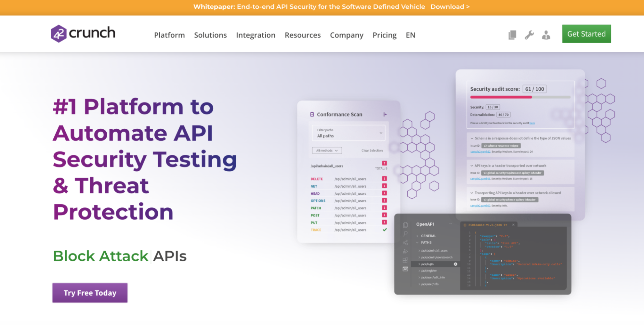The height and width of the screenshot is (325, 644).
Task: Click the 42Crunch logo
Action: pos(83,33)
